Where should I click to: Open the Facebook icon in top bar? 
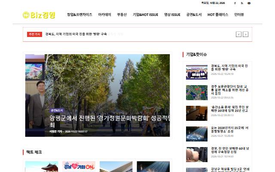point(235,3)
